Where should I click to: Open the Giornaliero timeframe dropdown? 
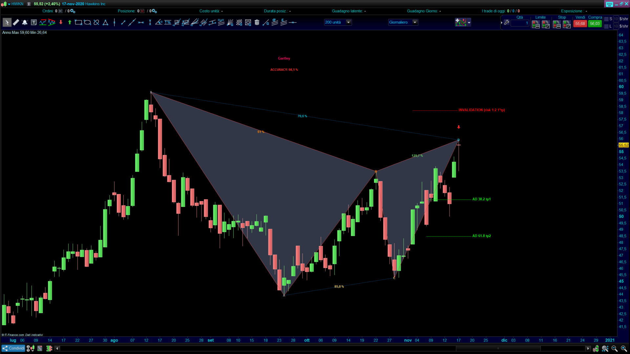pos(415,22)
